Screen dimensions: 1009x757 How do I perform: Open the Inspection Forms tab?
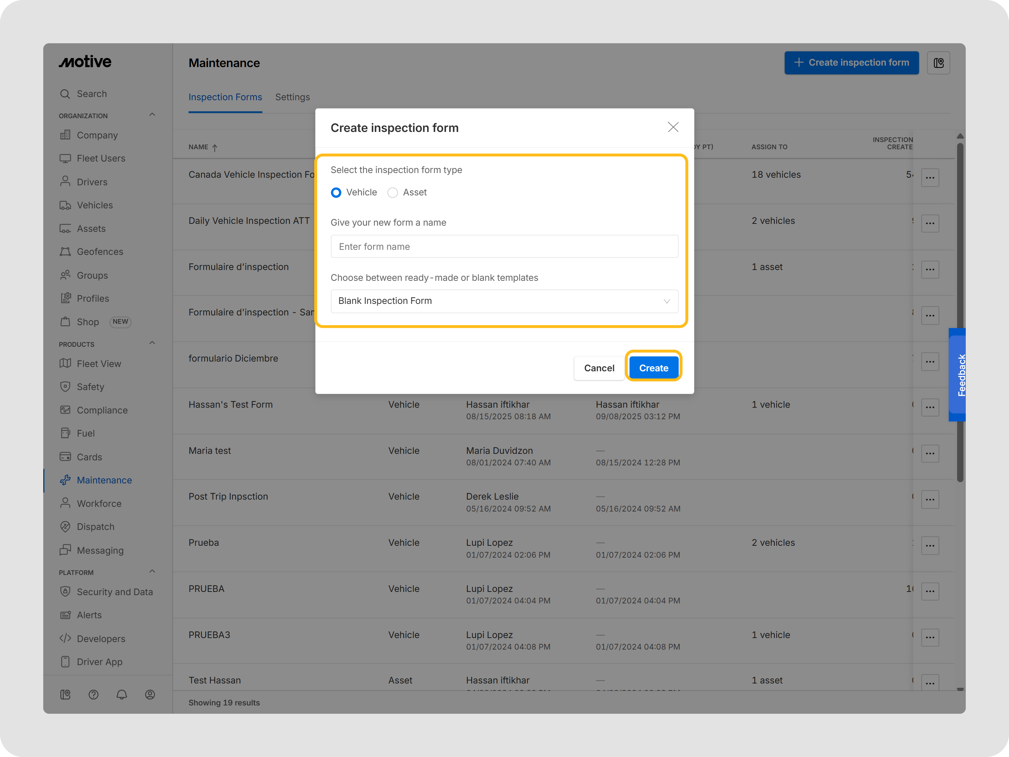pyautogui.click(x=225, y=97)
